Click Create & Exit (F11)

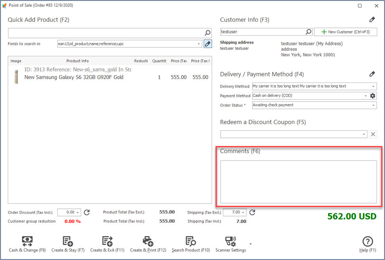coord(107,244)
